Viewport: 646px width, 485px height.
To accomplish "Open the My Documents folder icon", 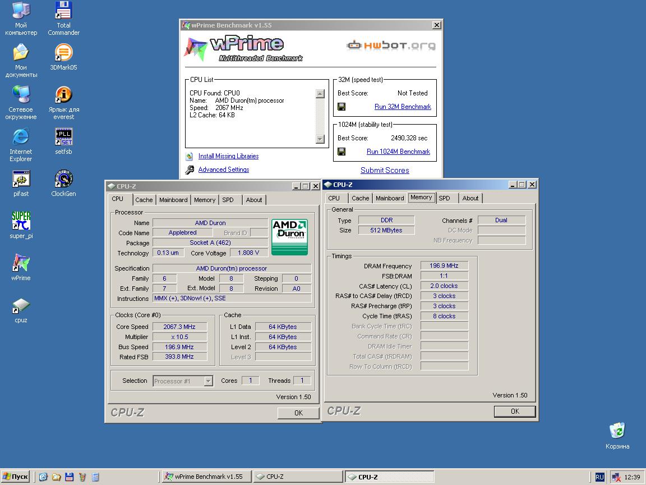I will pos(21,61).
